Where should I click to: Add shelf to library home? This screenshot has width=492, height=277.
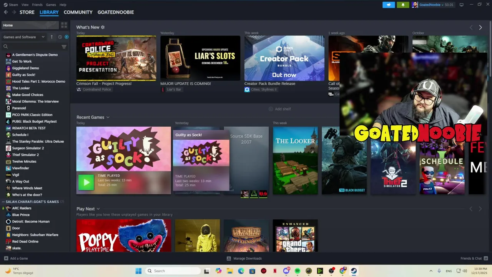click(x=279, y=109)
